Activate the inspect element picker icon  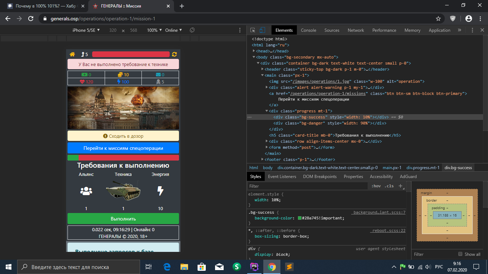(253, 30)
